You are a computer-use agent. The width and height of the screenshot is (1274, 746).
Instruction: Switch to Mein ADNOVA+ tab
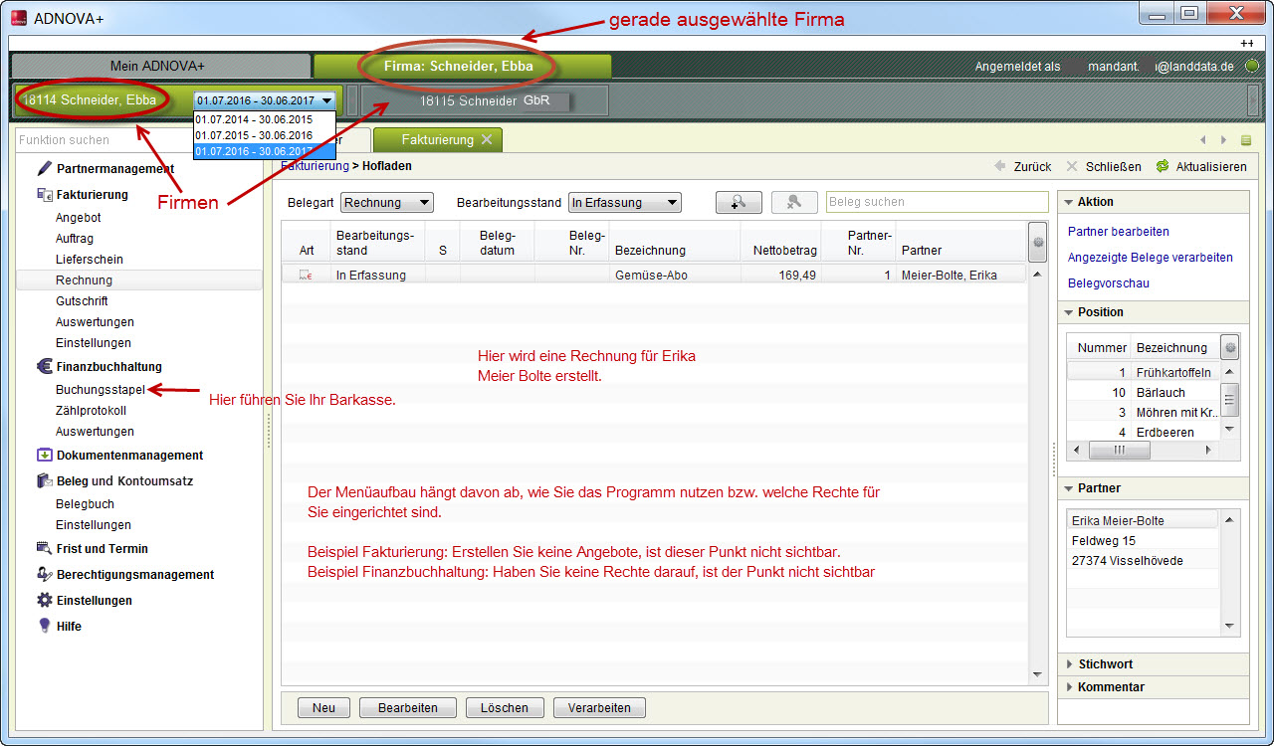point(157,67)
